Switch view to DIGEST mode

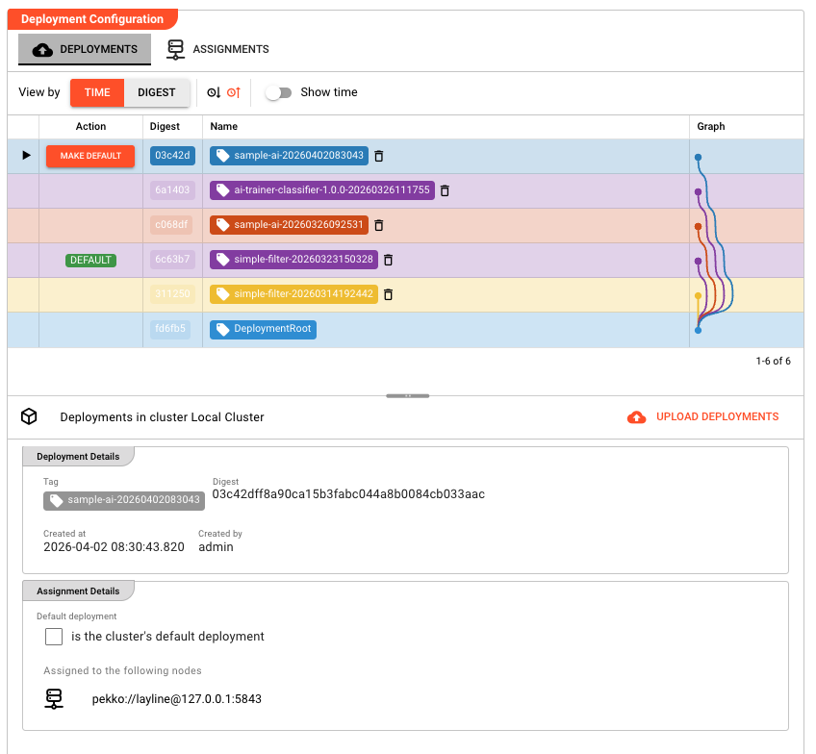pos(157,92)
